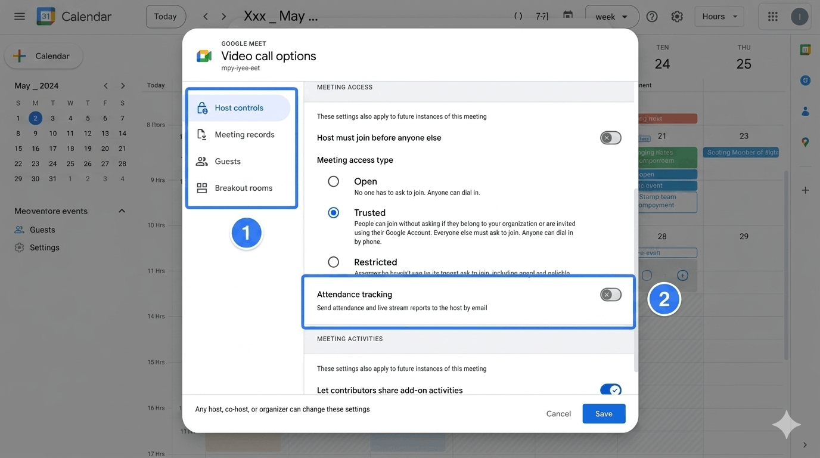Click the plus icon to get add-ons
Image resolution: width=820 pixels, height=458 pixels.
coord(805,190)
